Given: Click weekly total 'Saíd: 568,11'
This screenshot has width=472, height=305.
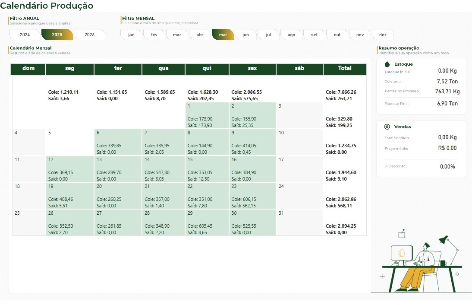Looking at the screenshot, I should click(x=339, y=206).
